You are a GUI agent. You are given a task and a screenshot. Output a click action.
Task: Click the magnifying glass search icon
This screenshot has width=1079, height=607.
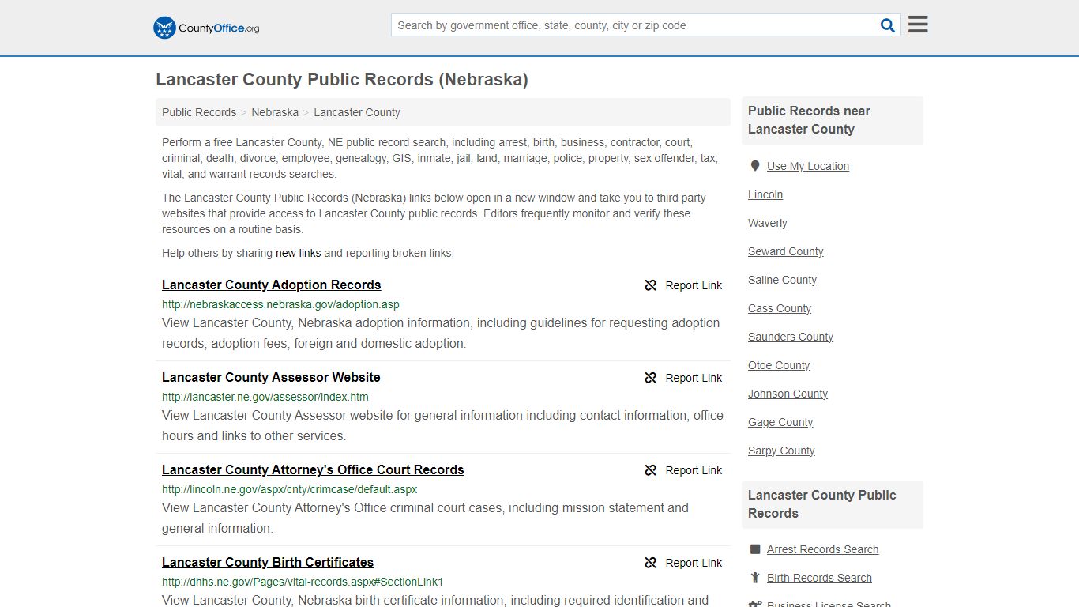tap(888, 25)
